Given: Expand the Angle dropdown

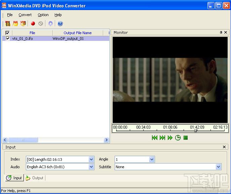Looking at the screenshot, I should pyautogui.click(x=152, y=159).
